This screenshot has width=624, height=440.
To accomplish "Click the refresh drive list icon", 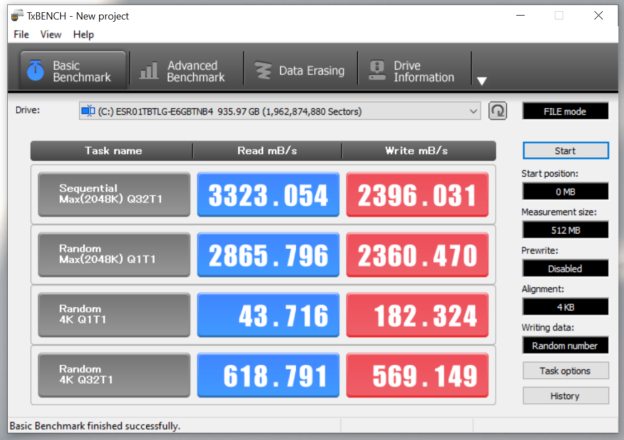I will [x=497, y=111].
